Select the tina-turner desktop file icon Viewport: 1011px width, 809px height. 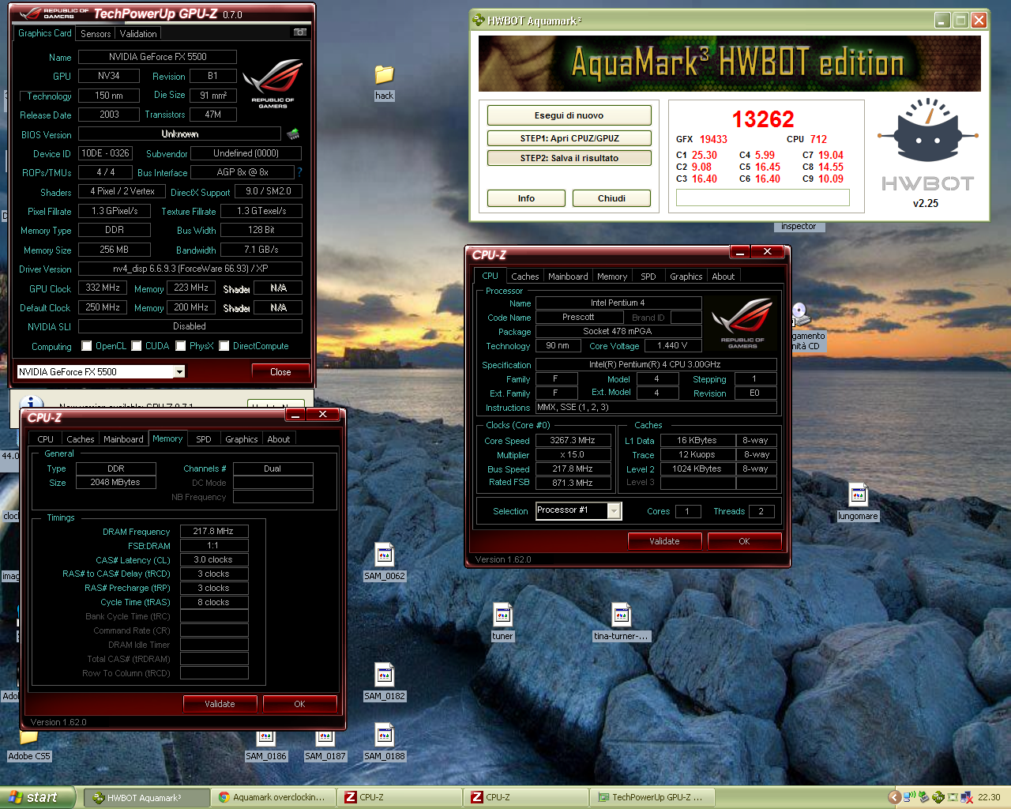tap(622, 615)
